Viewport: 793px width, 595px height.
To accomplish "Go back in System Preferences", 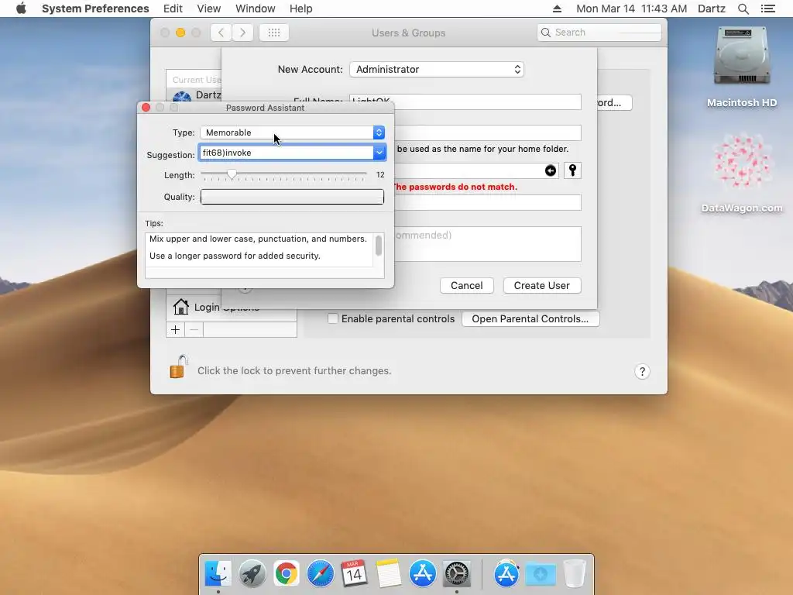I will (x=221, y=33).
